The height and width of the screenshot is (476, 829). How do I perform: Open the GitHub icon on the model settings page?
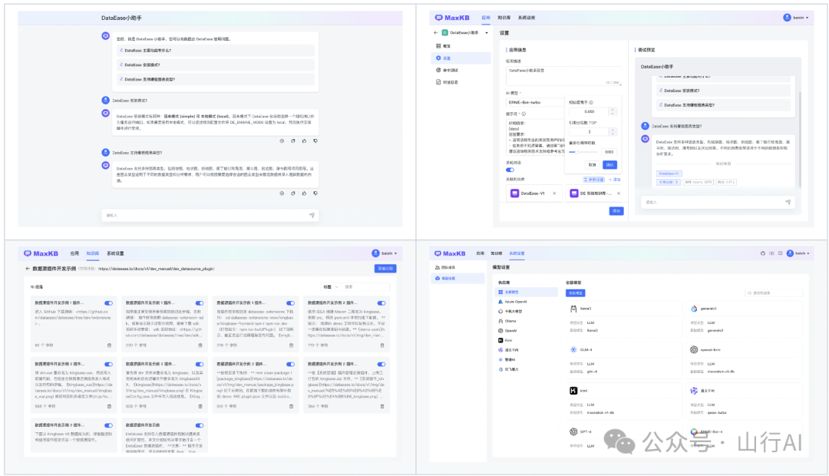pos(763,253)
